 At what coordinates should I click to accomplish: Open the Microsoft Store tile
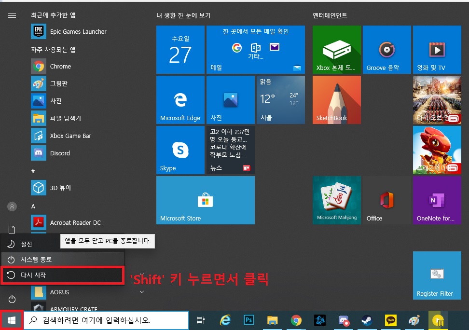[x=206, y=200]
